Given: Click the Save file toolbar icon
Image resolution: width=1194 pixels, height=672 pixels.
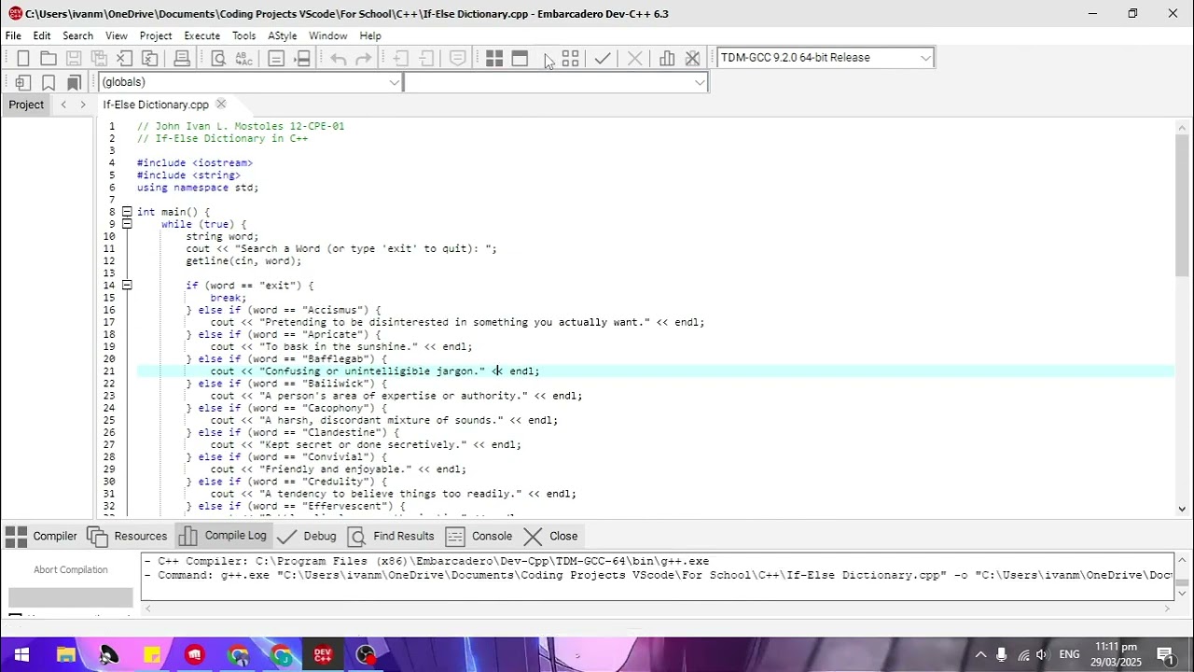Looking at the screenshot, I should (x=74, y=58).
